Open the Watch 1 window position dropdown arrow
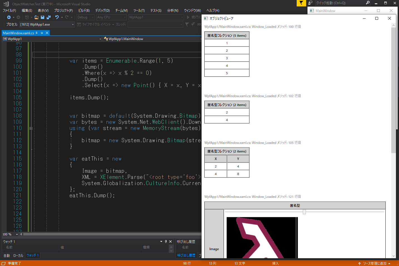Screen dimensions: 399x266 pyautogui.click(x=161, y=242)
